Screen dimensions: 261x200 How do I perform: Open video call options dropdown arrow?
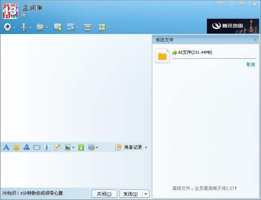pos(14,28)
